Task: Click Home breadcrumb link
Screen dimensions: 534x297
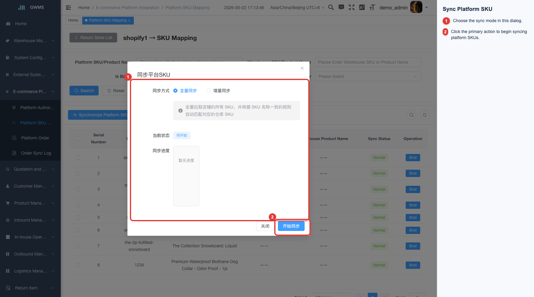Action: tap(84, 8)
